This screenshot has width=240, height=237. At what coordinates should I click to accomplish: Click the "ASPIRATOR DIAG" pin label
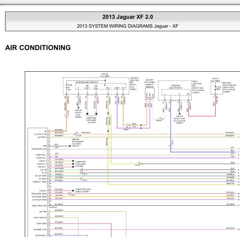pyautogui.click(x=39, y=149)
